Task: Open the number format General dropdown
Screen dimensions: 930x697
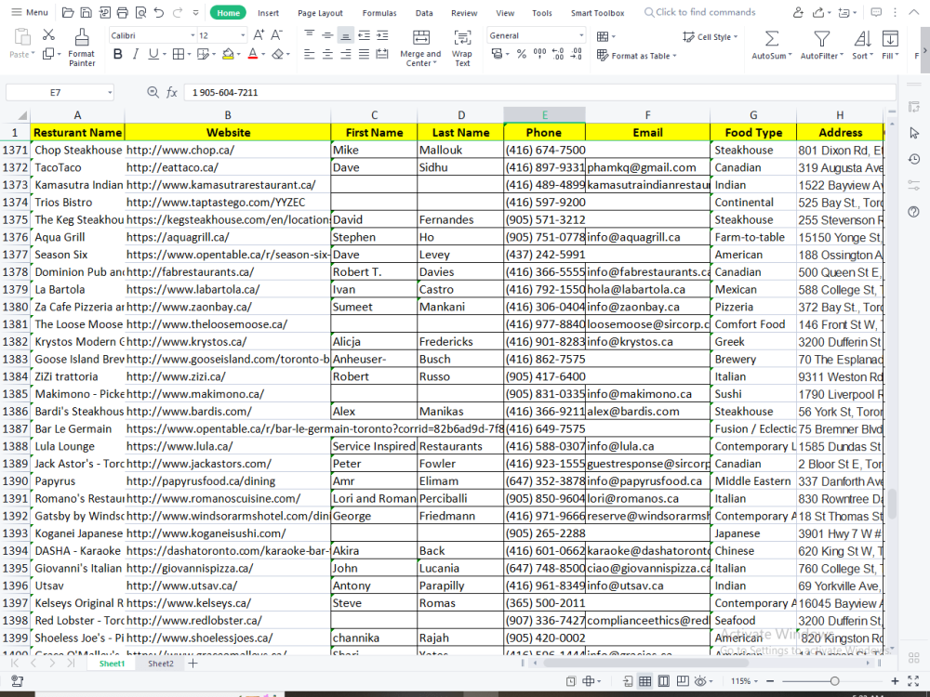Action: 580,35
